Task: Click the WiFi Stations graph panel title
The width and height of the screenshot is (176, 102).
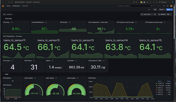Action: (7, 85)
